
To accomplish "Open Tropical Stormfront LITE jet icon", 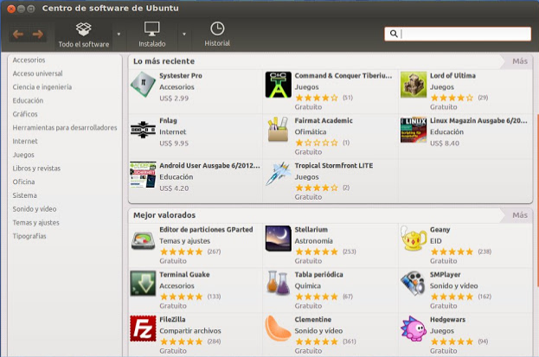I will pos(278,174).
